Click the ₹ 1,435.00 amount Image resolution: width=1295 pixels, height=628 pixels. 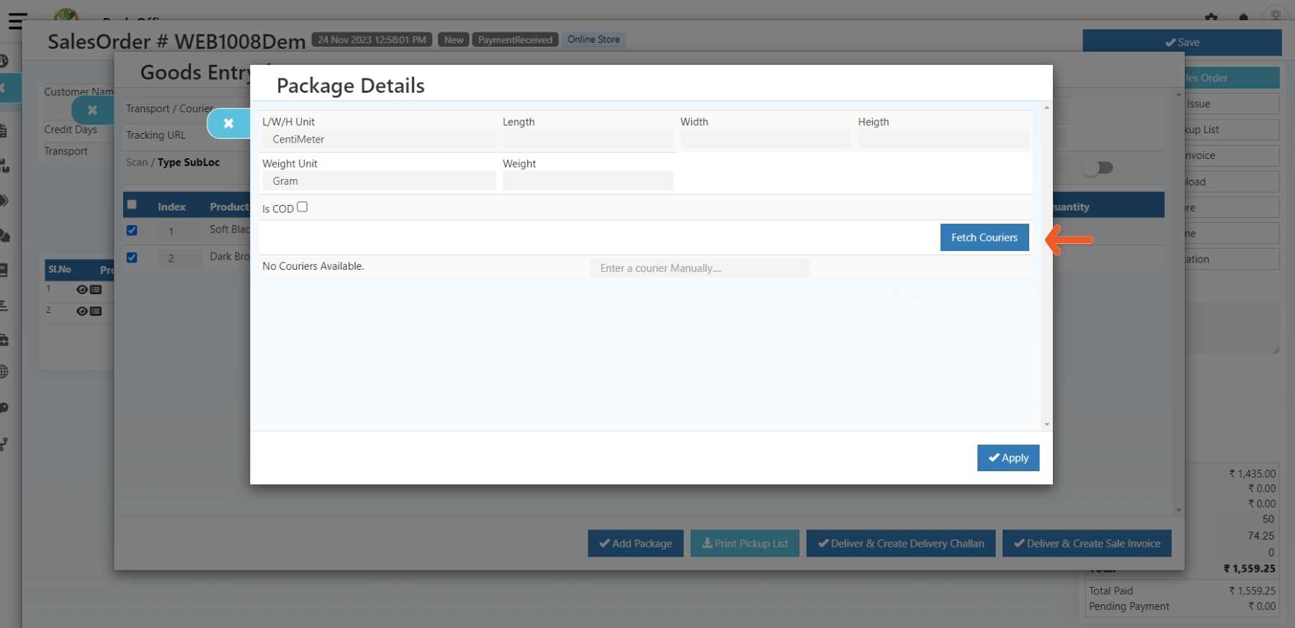pyautogui.click(x=1252, y=473)
